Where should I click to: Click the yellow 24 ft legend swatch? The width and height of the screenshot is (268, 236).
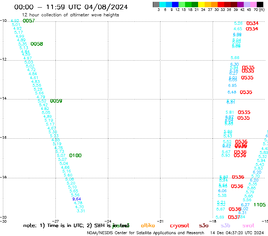201,4
